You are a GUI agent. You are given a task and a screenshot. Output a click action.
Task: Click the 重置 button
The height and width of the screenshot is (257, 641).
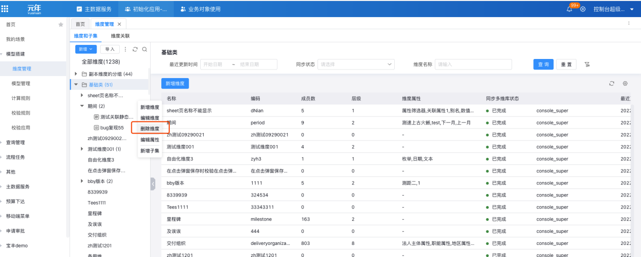pos(567,65)
